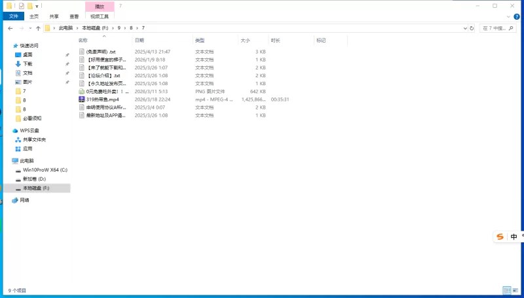Sort files by the 日期 column header
This screenshot has height=298, width=524.
tap(139, 41)
